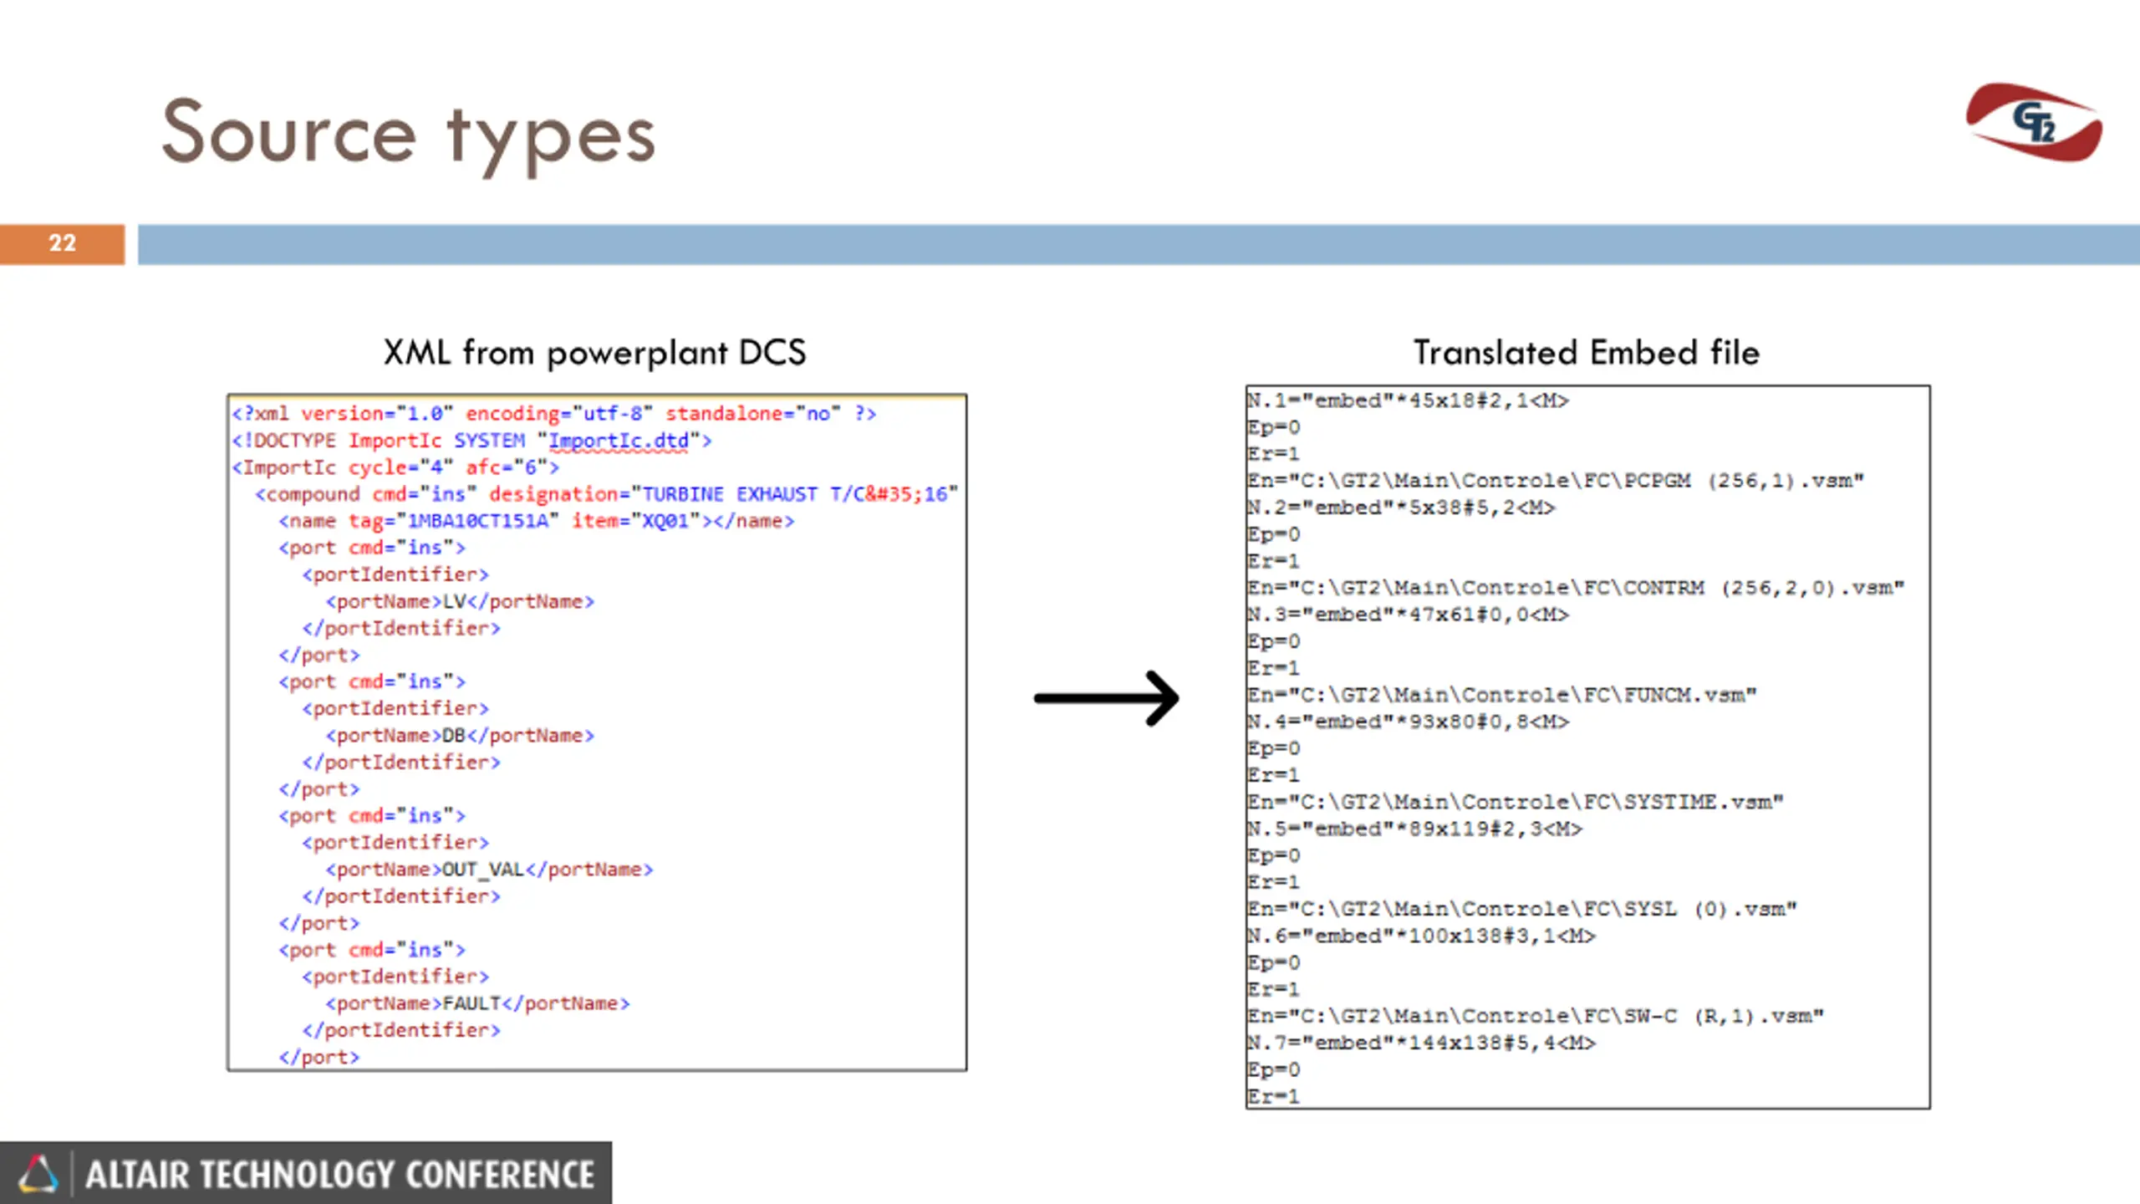
Task: Click the N.1="embed"*45x18#2,1 line
Action: [x=1409, y=400]
